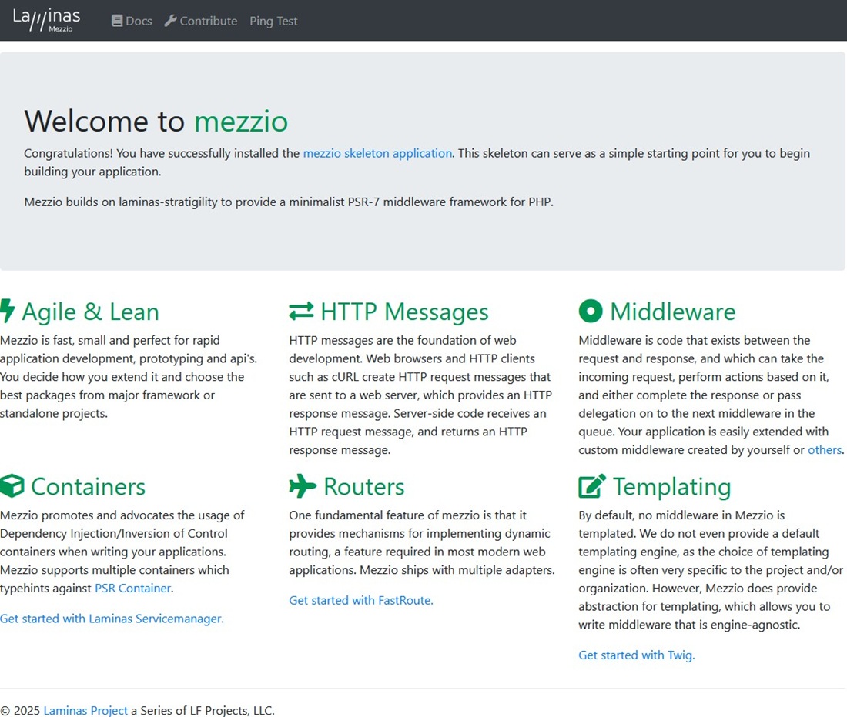Click 'By default, no middleware in Mezzio' paragraph

[711, 570]
